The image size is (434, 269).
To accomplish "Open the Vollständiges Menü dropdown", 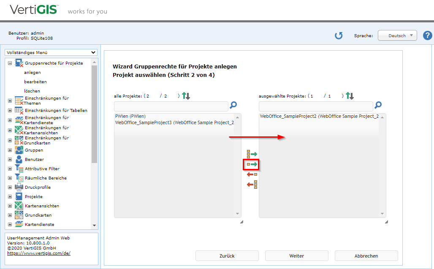I will (x=51, y=52).
